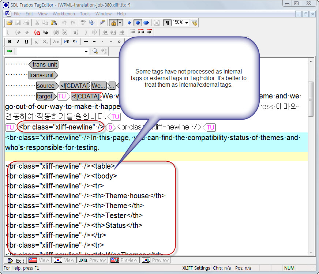Toggle the medium blue tag text mode
Image resolution: width=319 pixels, height=274 pixels.
138,23
